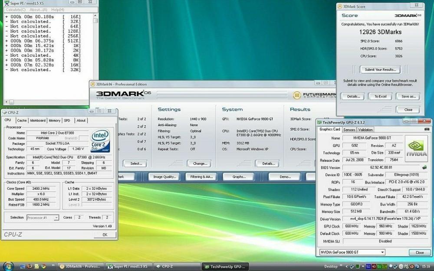Click the Super PI title bar icon
Screen dimensions: 434x271
(x=7, y=3)
